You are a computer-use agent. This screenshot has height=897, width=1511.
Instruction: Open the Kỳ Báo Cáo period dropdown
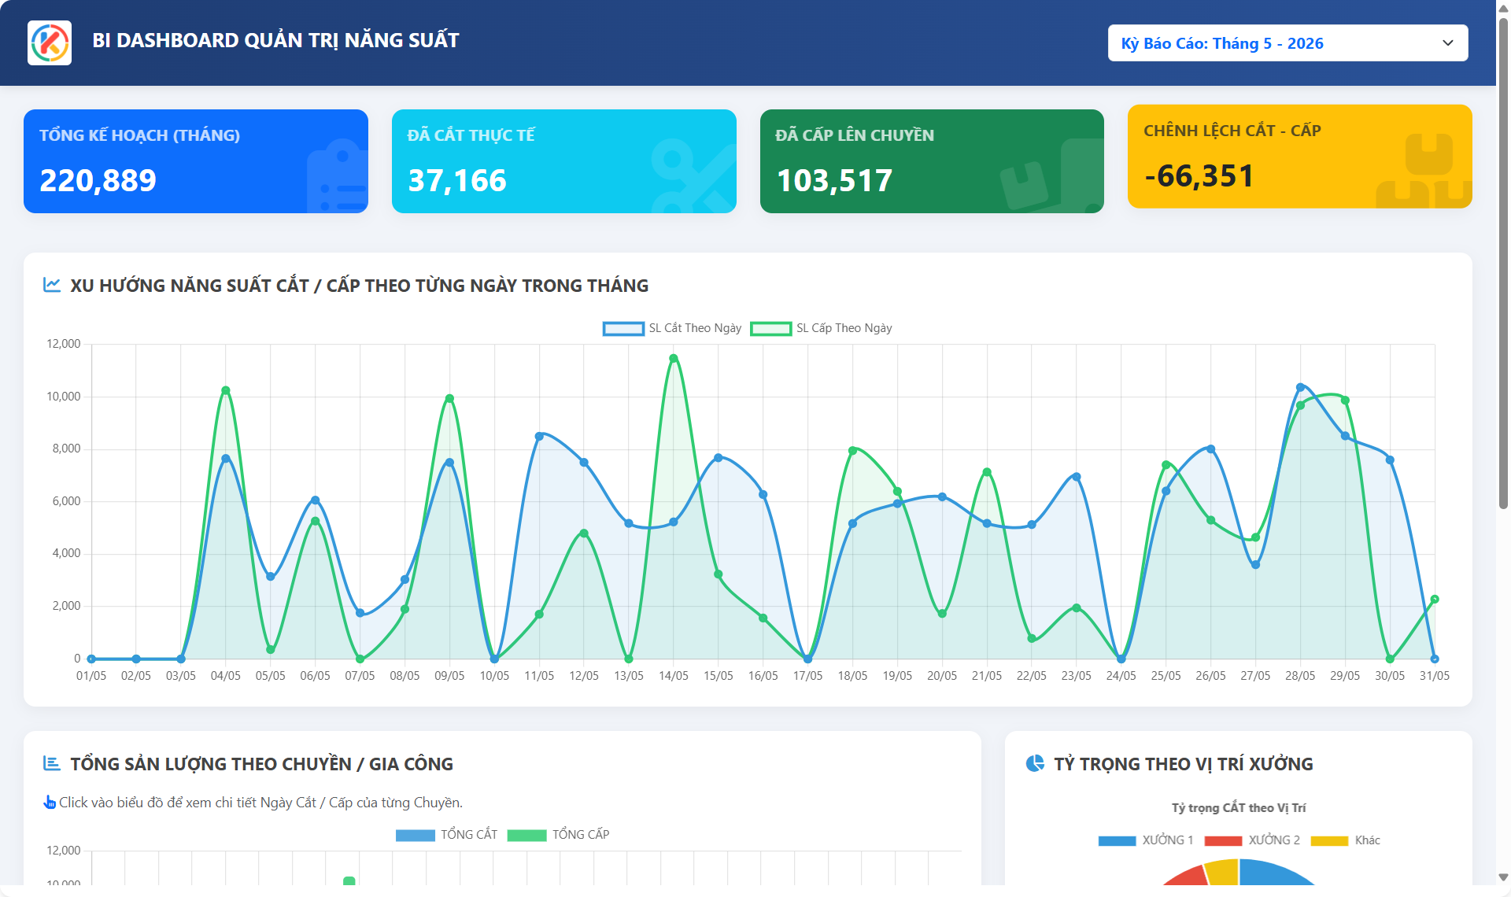coord(1287,43)
